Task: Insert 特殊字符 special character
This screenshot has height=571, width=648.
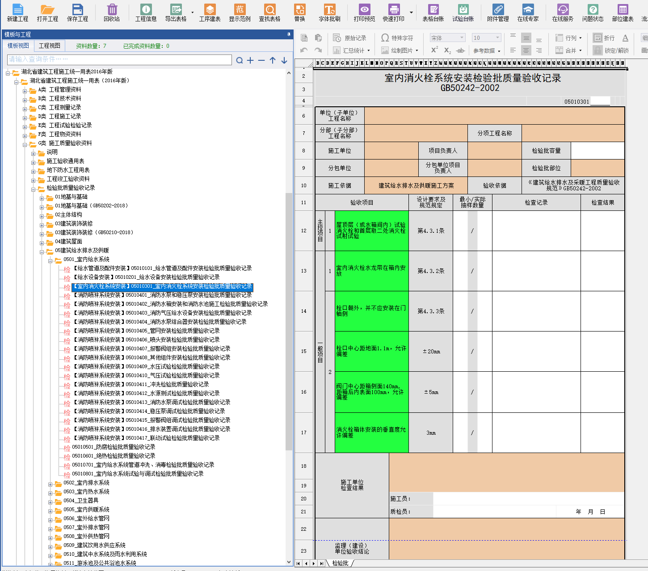Action: [397, 38]
